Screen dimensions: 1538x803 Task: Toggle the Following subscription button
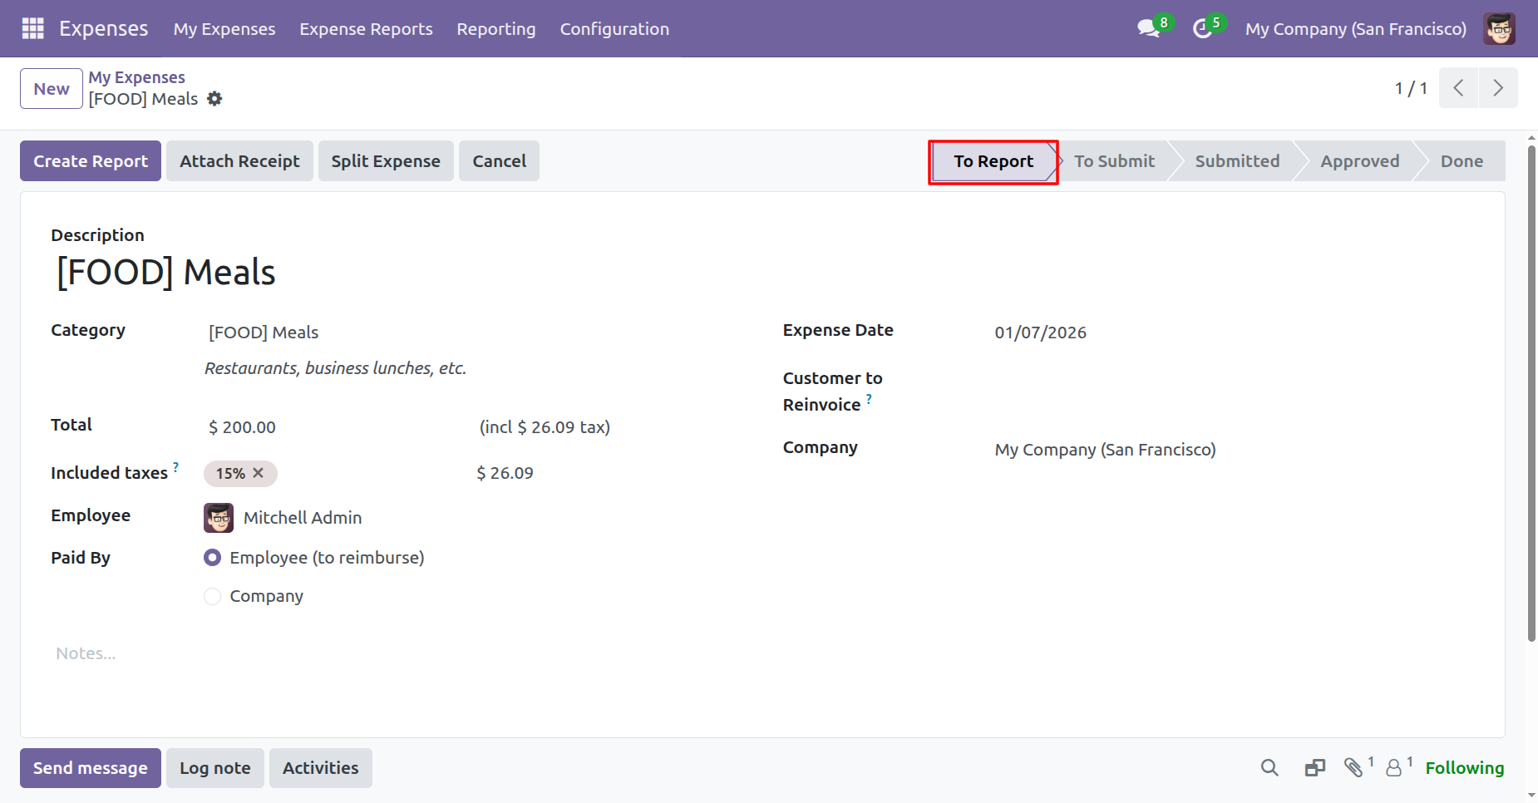1464,767
